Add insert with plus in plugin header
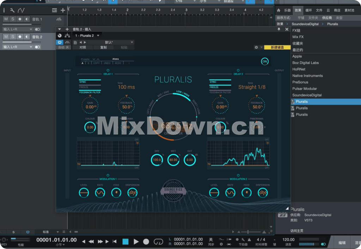 [67, 29]
